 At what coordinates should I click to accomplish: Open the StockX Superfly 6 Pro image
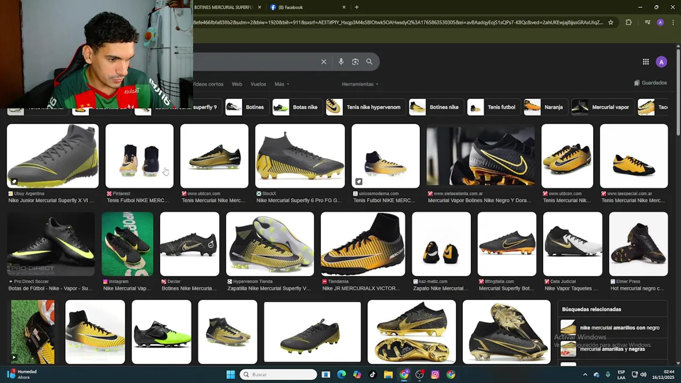point(300,156)
